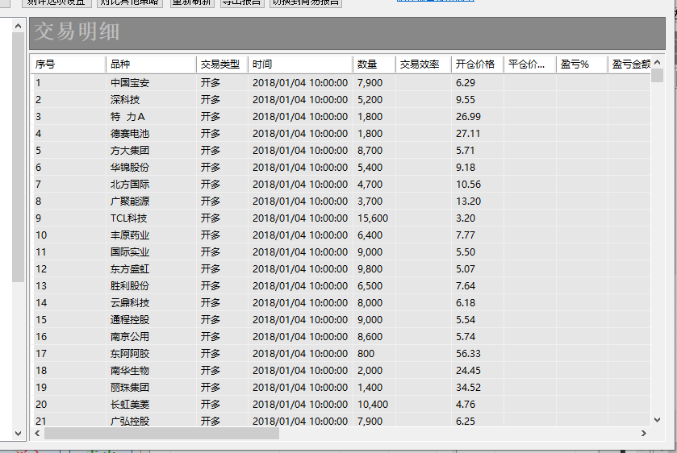Click the 开仓价格 column header
Viewport: 677px width, 453px height.
coord(476,64)
